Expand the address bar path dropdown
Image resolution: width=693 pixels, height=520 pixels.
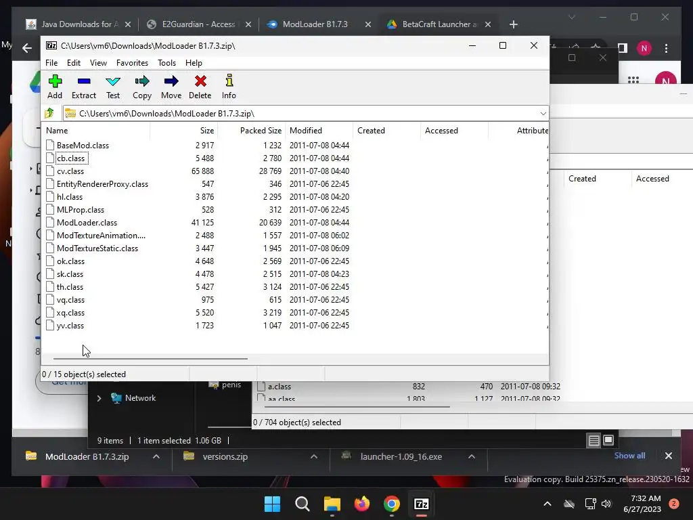point(543,114)
